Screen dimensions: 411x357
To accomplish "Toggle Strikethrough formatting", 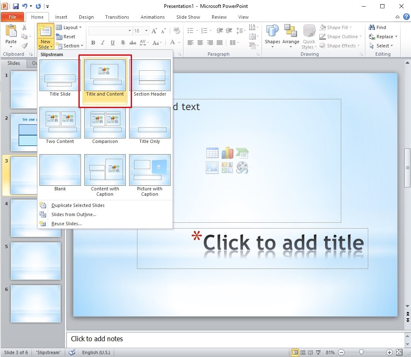I will pyautogui.click(x=132, y=43).
